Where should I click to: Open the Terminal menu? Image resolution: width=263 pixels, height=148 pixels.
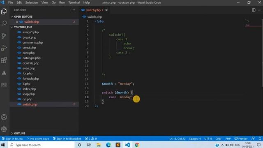(x=74, y=2)
